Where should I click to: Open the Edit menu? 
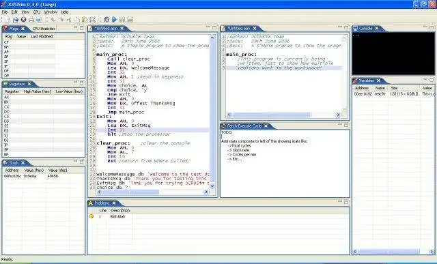[14, 12]
